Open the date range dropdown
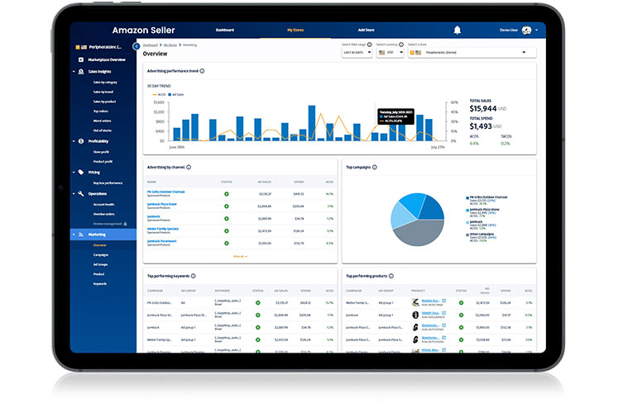 pyautogui.click(x=357, y=52)
